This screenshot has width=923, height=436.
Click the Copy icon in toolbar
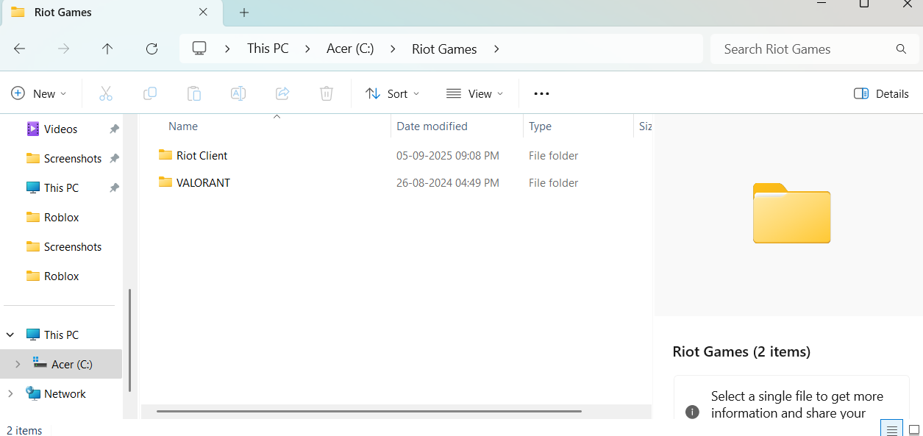[x=150, y=93]
